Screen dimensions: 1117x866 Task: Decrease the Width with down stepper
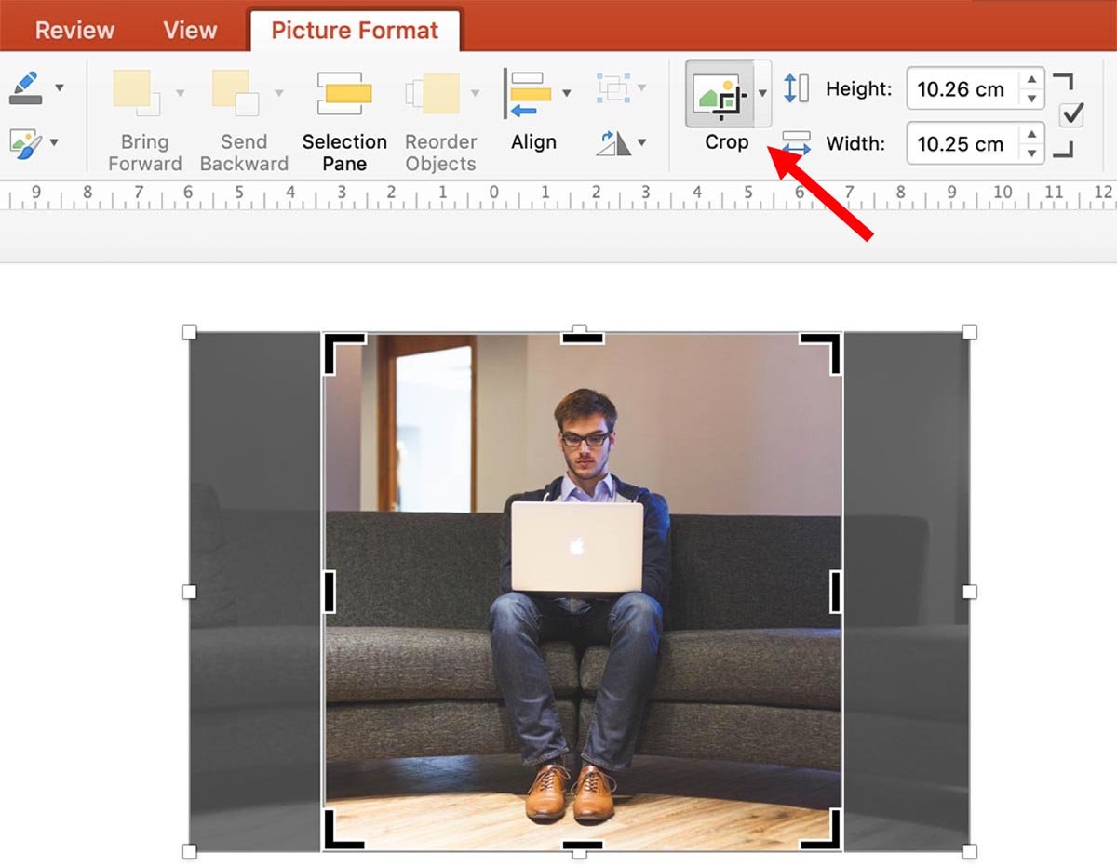(x=1031, y=153)
